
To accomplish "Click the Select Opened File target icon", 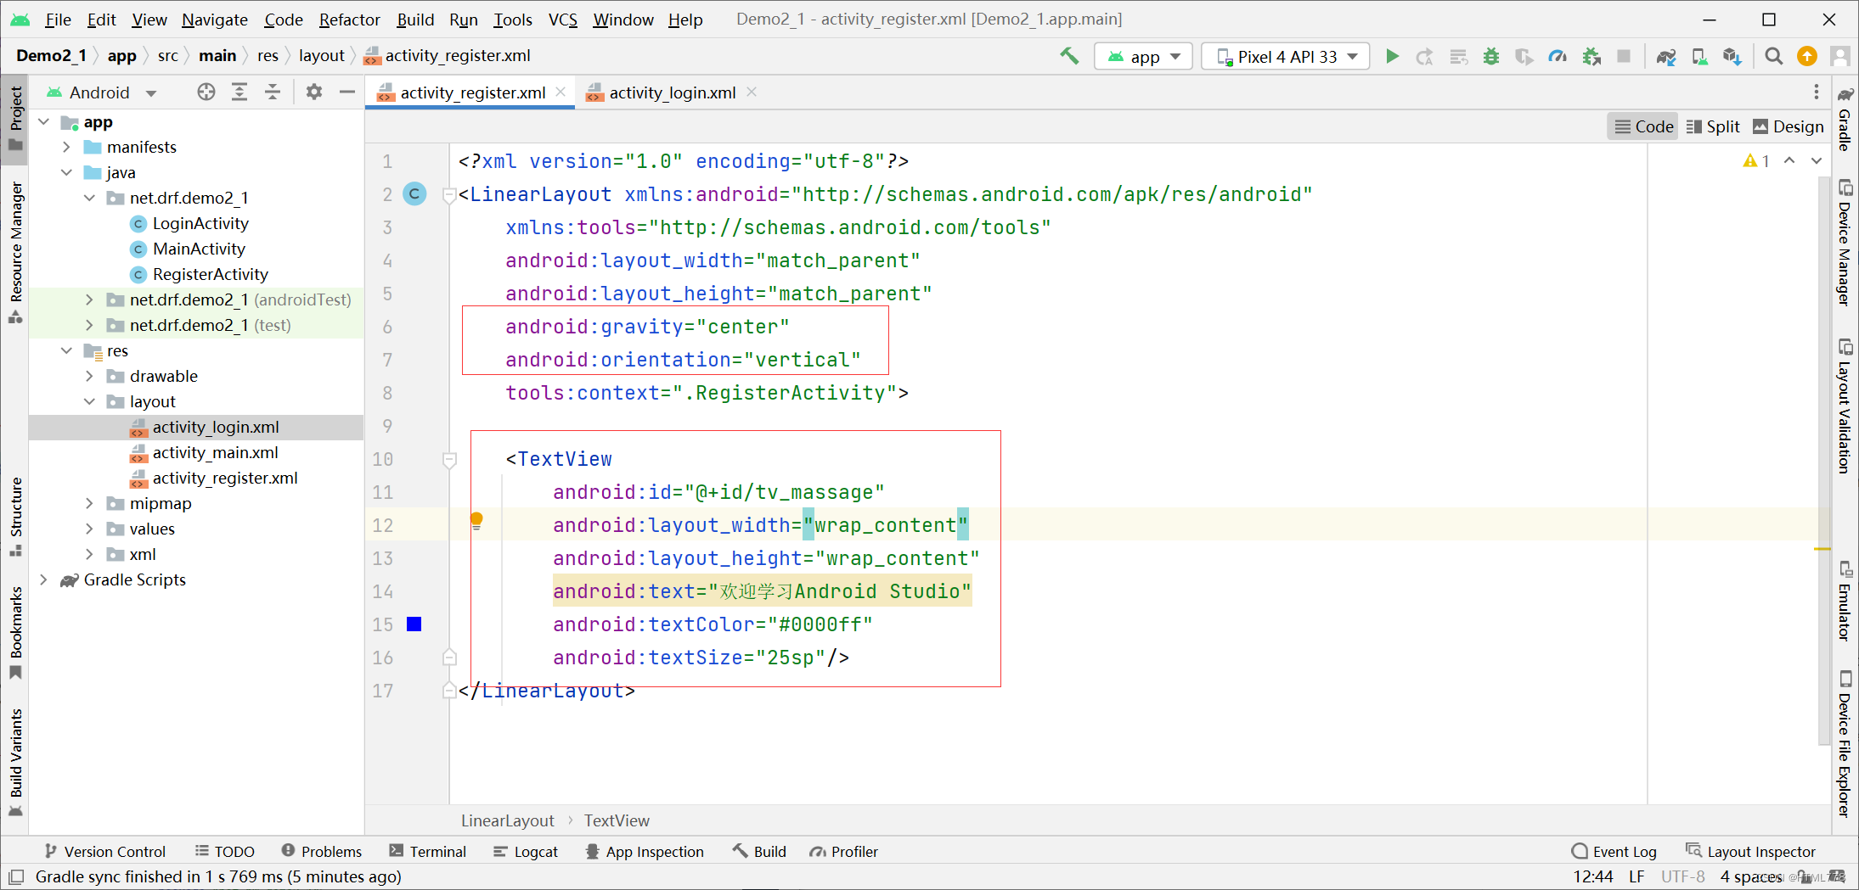I will [206, 92].
